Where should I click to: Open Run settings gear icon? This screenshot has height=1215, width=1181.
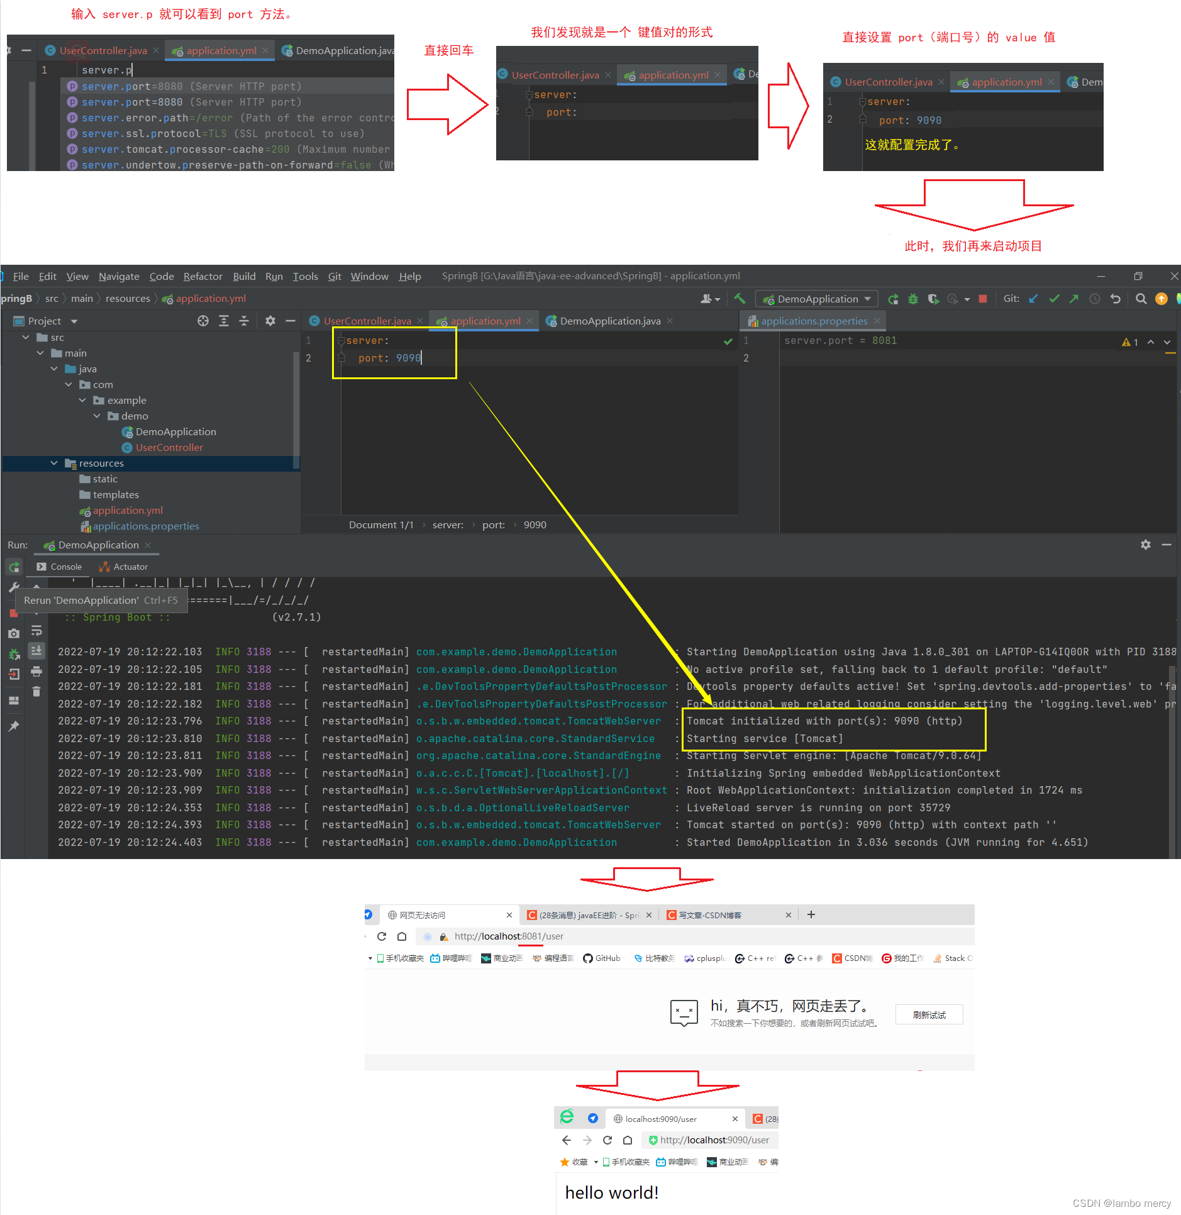pyautogui.click(x=1146, y=545)
